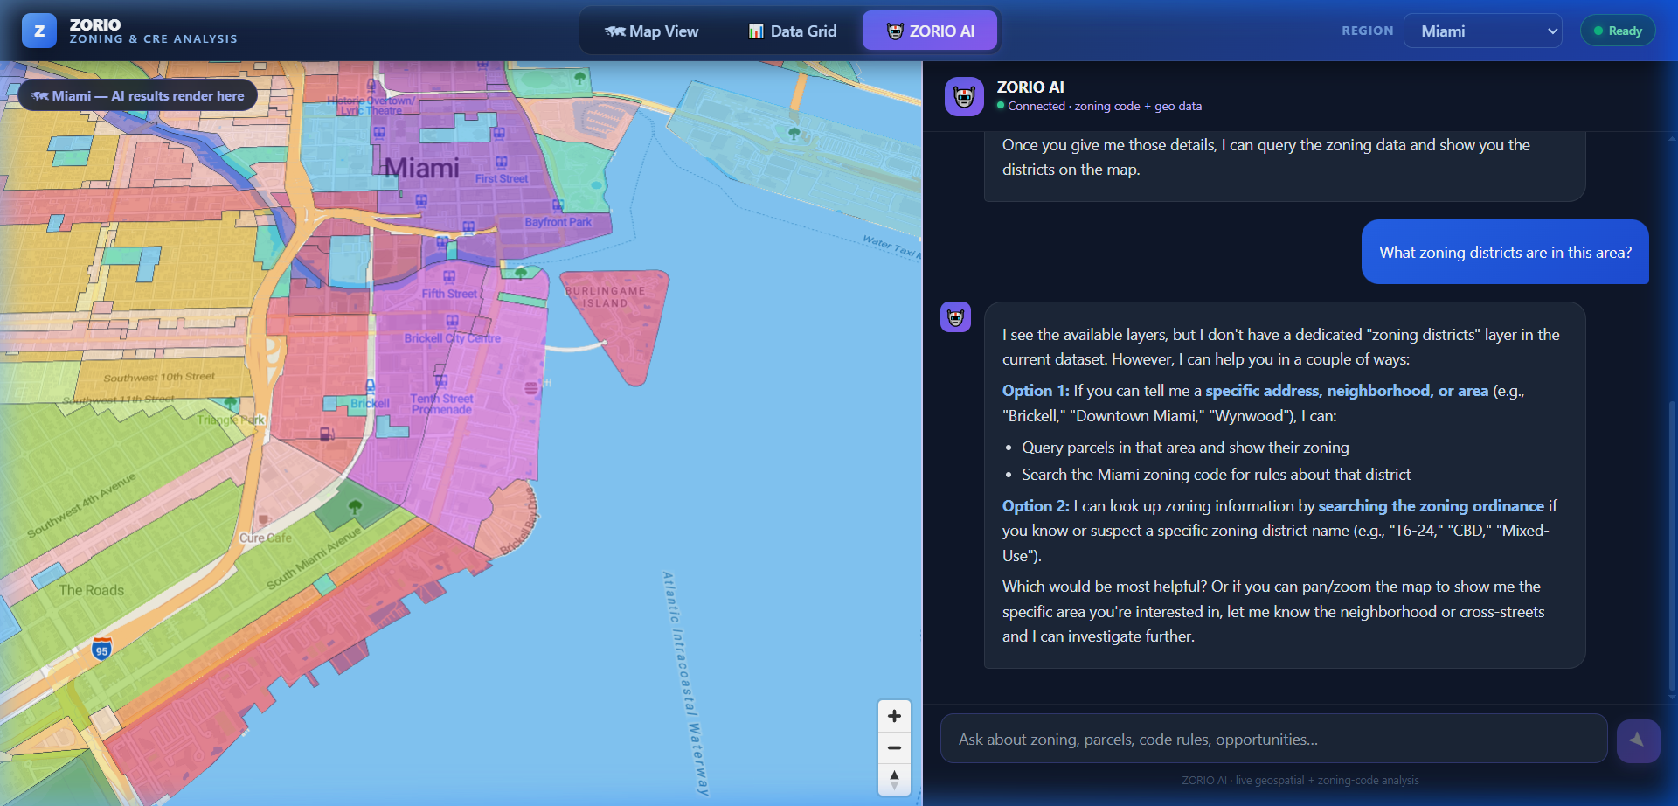Select the ZORIO AI tab

[x=930, y=31]
